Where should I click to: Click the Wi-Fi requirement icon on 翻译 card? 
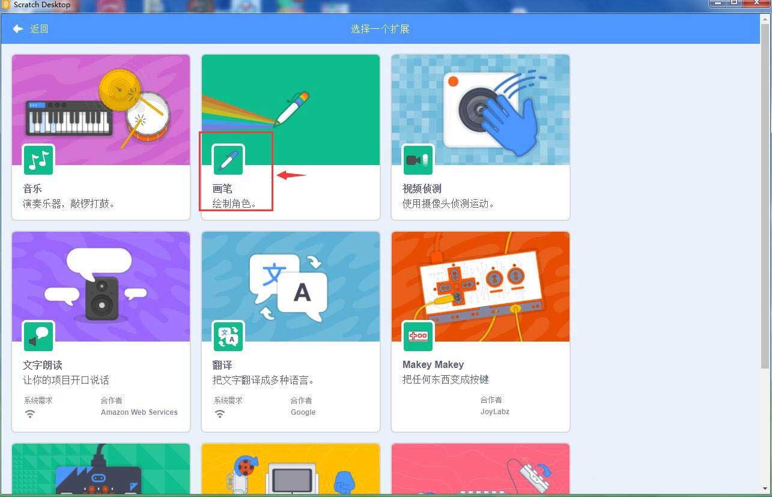220,414
